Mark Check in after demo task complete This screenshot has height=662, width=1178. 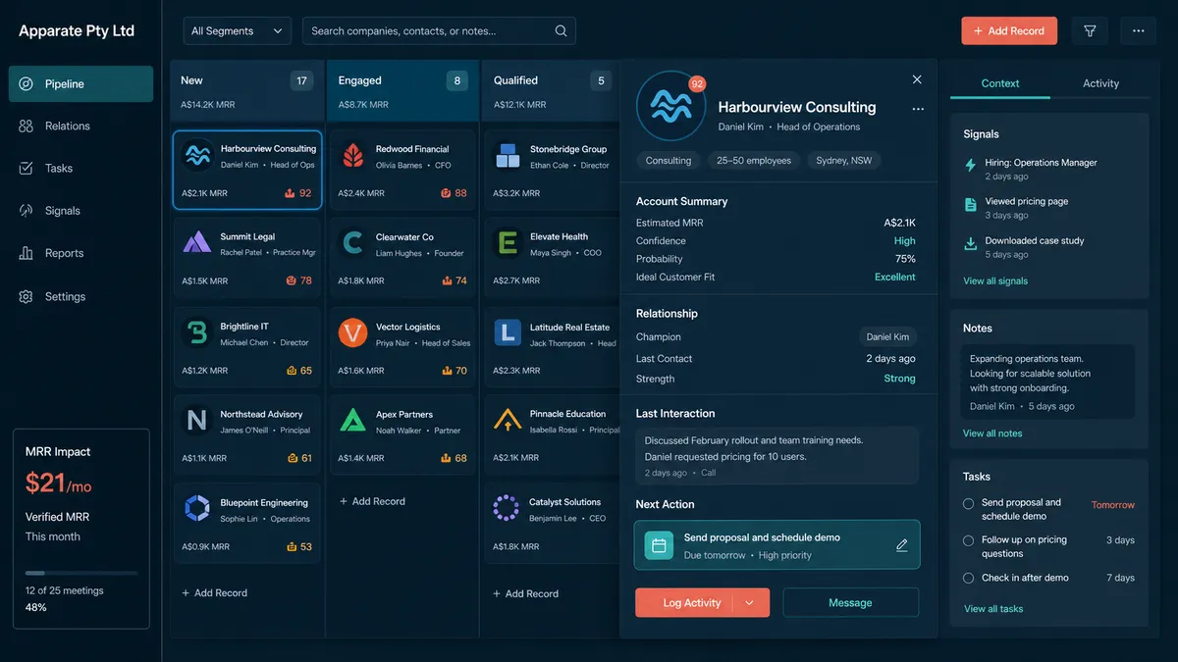tap(969, 579)
